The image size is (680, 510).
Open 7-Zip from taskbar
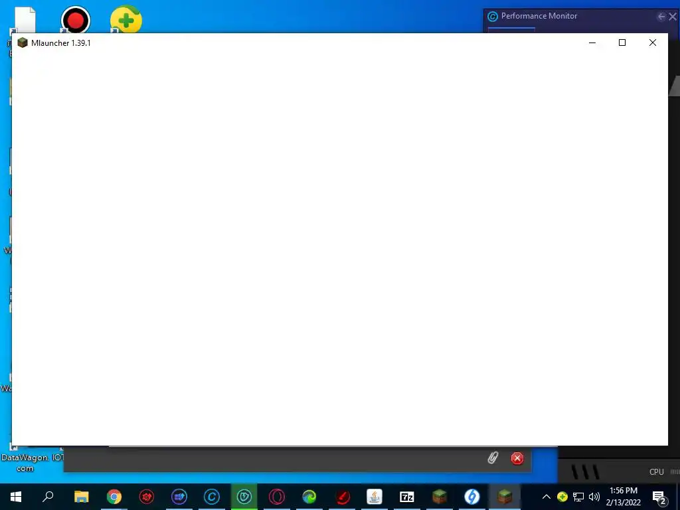[x=407, y=497]
